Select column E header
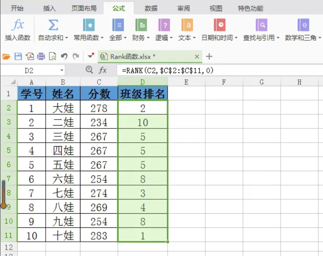Screen dimensions: 323x256 coord(186,82)
